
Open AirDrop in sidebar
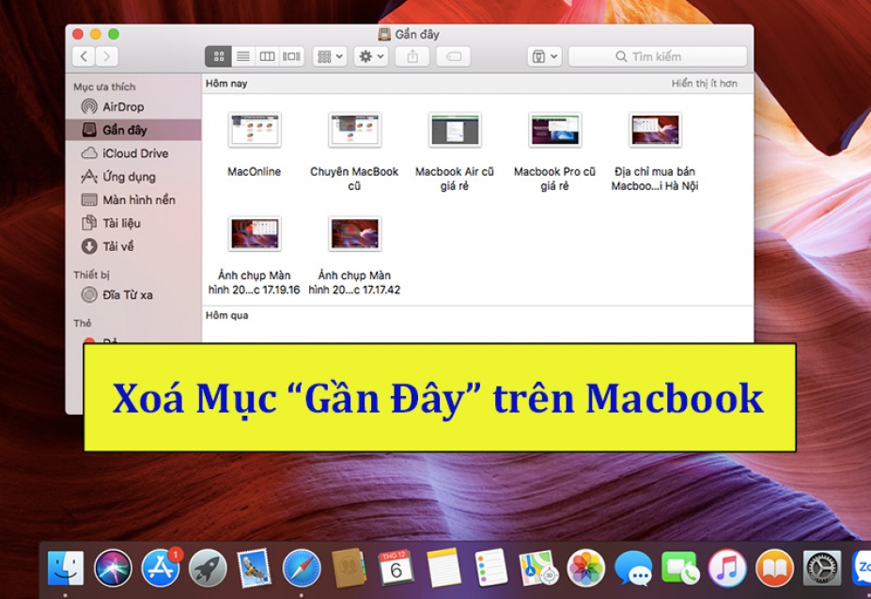pos(133,107)
